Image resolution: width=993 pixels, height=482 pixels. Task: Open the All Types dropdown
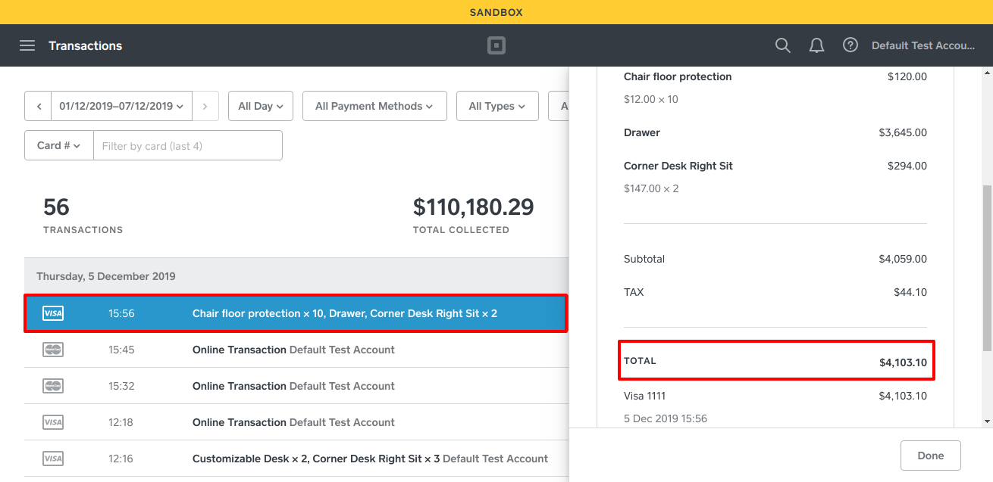tap(496, 107)
